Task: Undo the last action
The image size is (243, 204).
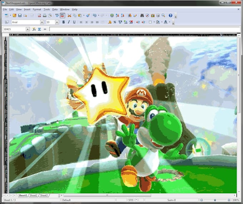Action: pos(95,15)
